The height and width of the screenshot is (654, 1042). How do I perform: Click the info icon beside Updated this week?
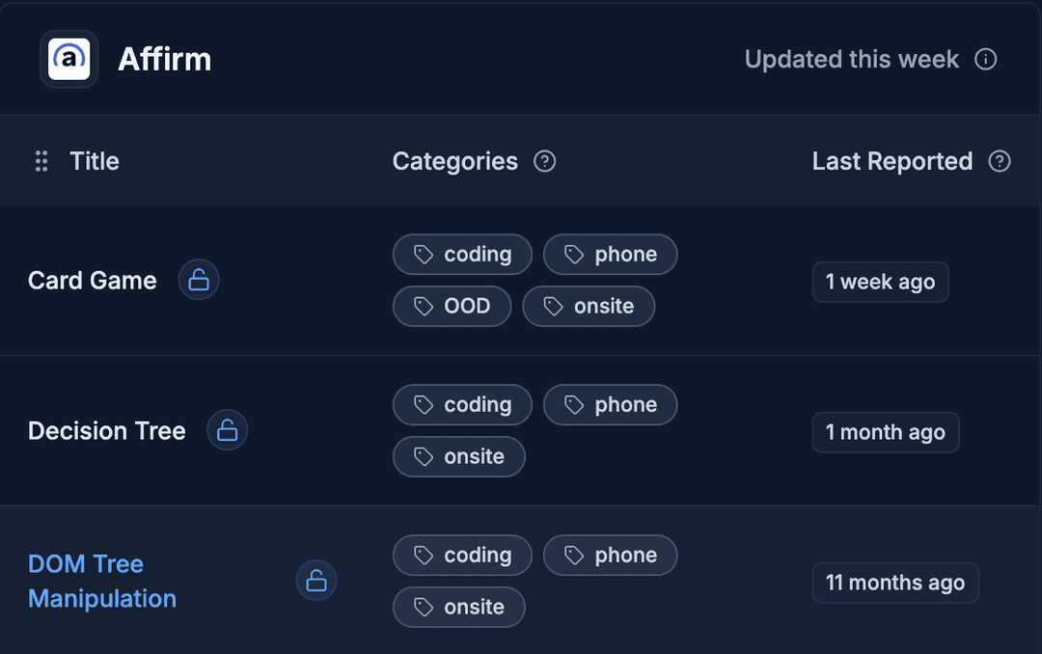click(985, 60)
